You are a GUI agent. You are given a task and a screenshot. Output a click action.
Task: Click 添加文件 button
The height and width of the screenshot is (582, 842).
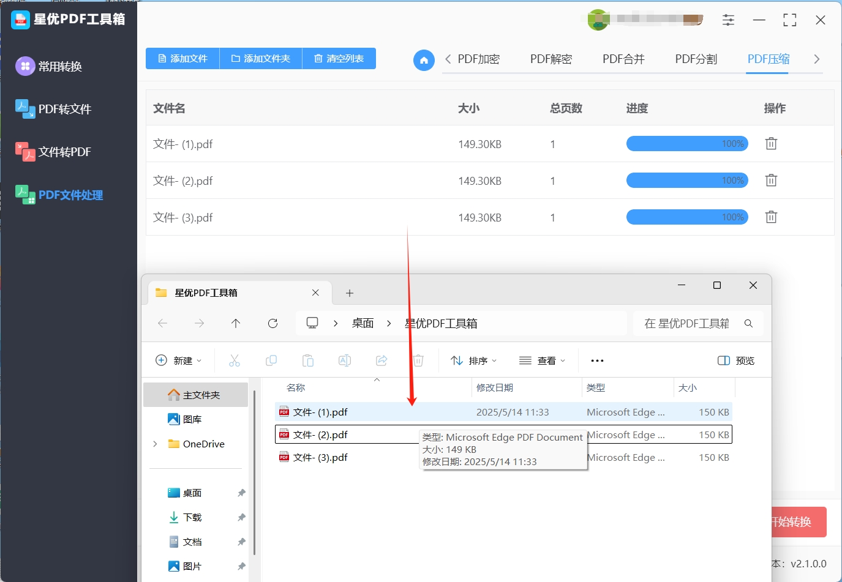182,59
